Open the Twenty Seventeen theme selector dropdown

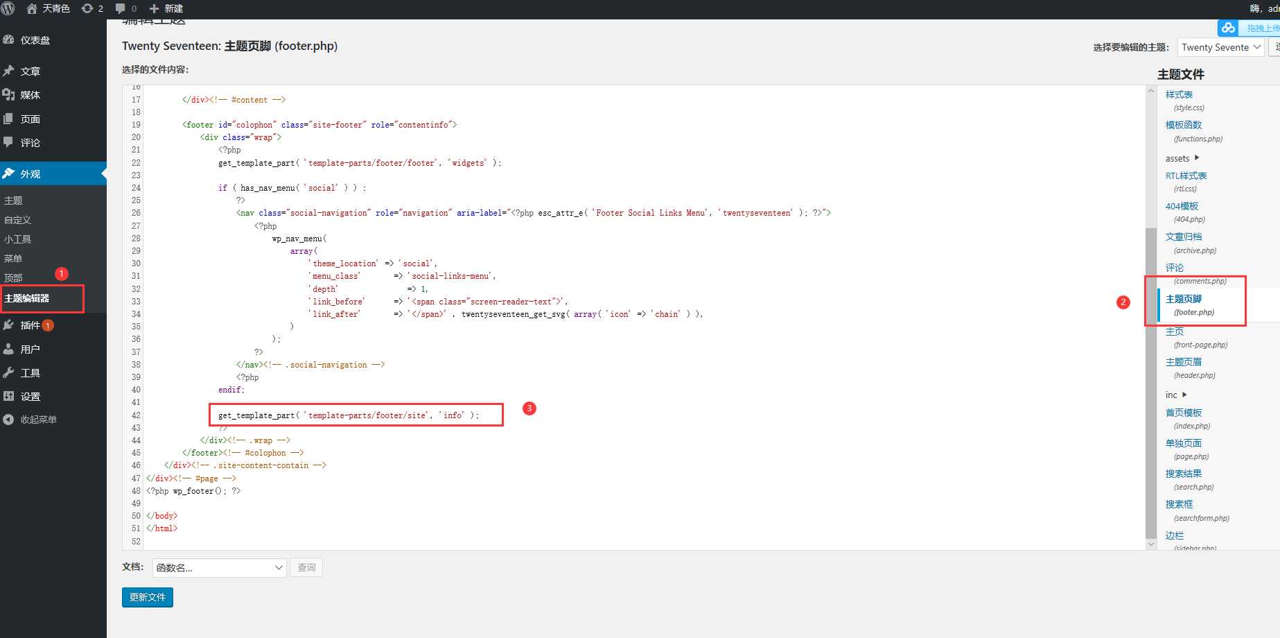coord(1221,47)
